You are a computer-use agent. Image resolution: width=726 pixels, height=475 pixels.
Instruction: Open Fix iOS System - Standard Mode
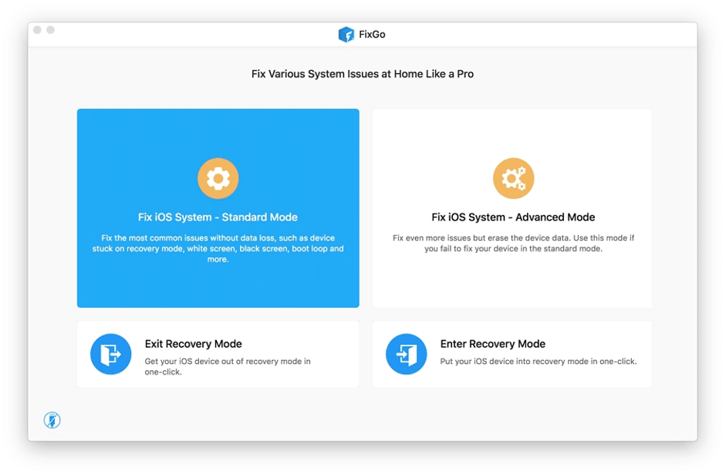tap(218, 208)
